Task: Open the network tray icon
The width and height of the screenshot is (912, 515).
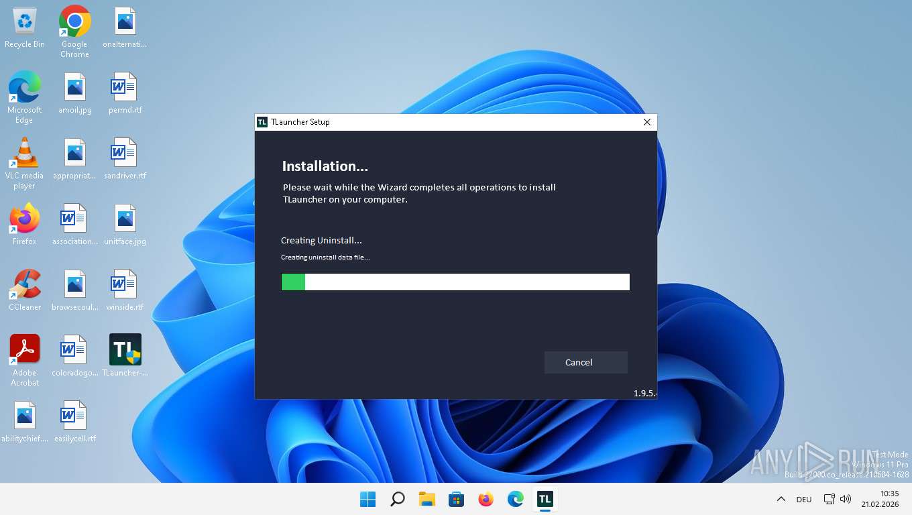Action: pos(830,499)
